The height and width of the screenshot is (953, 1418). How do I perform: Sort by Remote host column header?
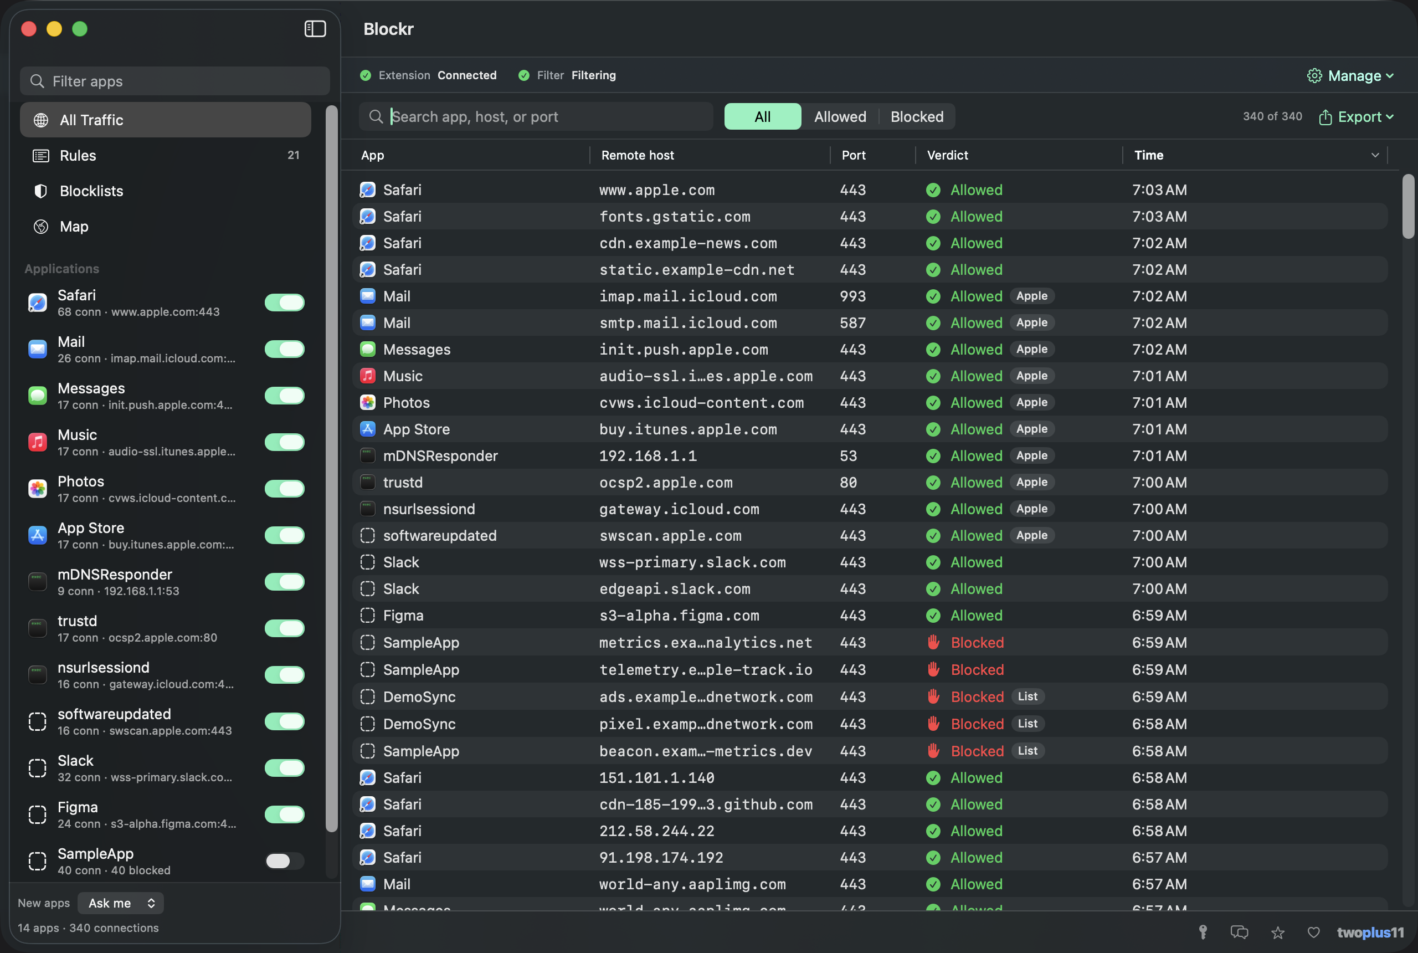pyautogui.click(x=638, y=155)
